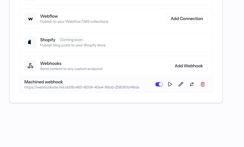Click the Webhooks heading

51,63
